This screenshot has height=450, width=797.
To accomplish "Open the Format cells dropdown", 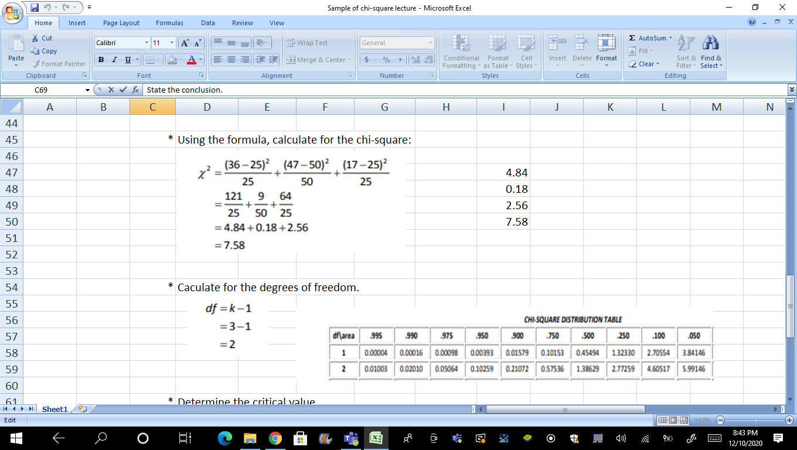I will pyautogui.click(x=607, y=52).
